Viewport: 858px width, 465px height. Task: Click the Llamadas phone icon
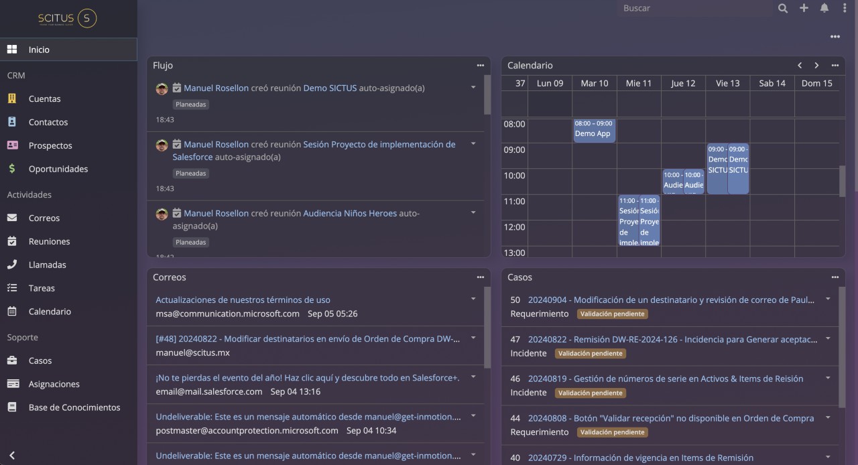click(x=12, y=265)
